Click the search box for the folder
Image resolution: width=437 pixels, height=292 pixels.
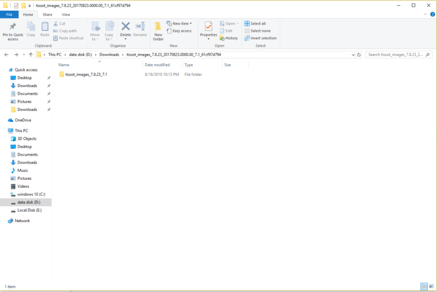[396, 55]
